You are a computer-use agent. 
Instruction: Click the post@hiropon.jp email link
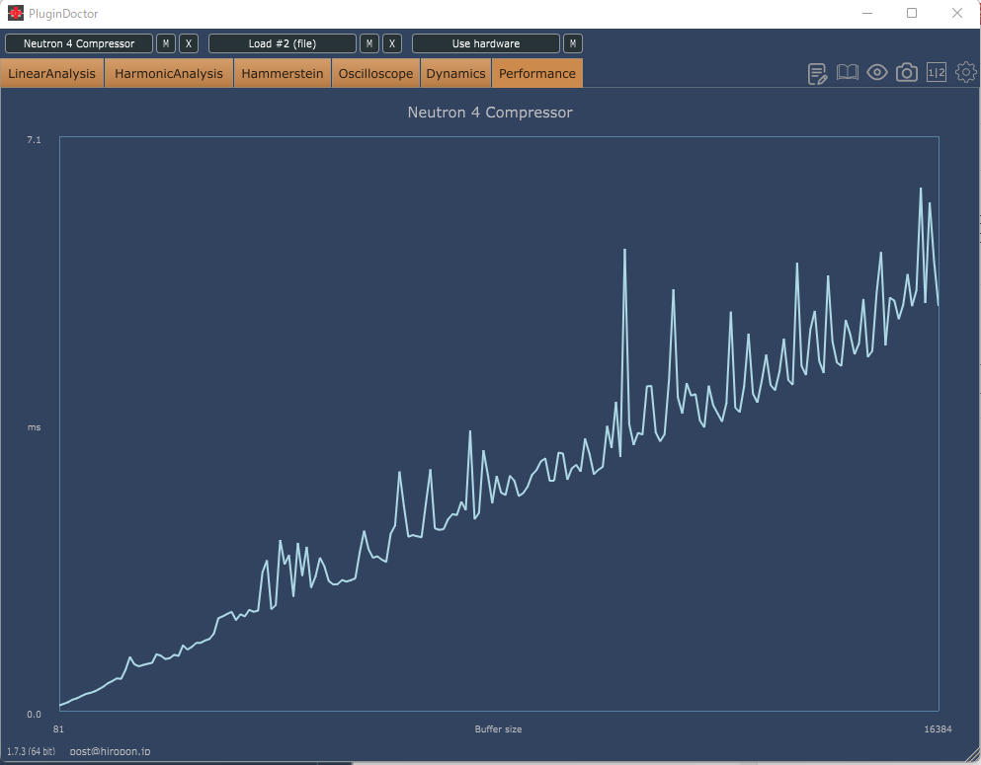(x=110, y=751)
